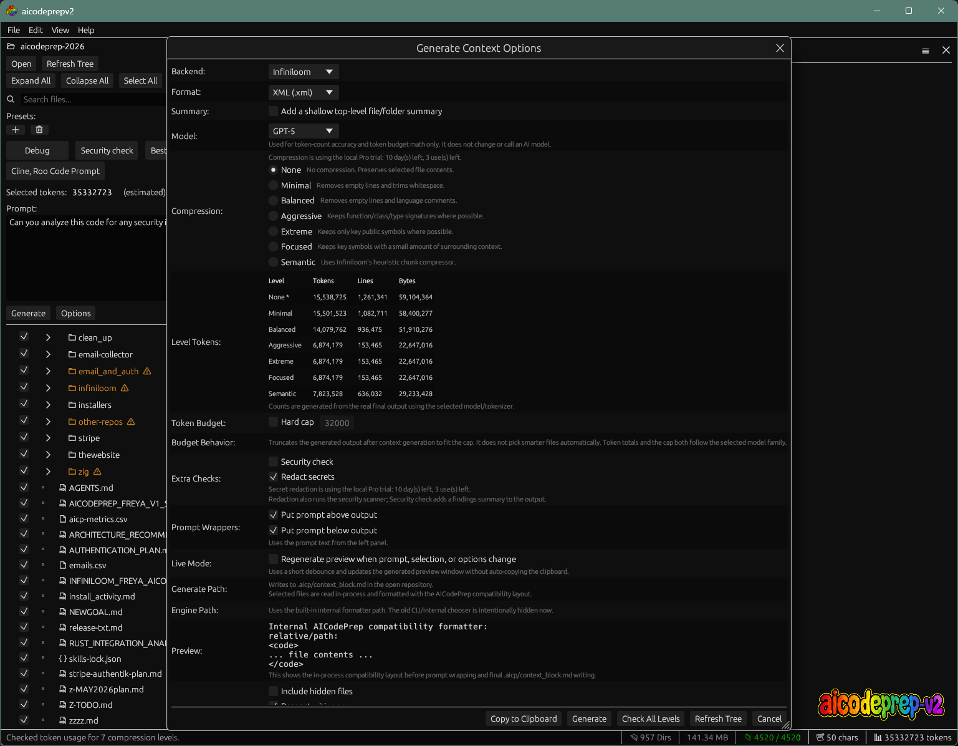Open the Model GPT-5 dropdown
Viewport: 958px width, 746px height.
304,131
